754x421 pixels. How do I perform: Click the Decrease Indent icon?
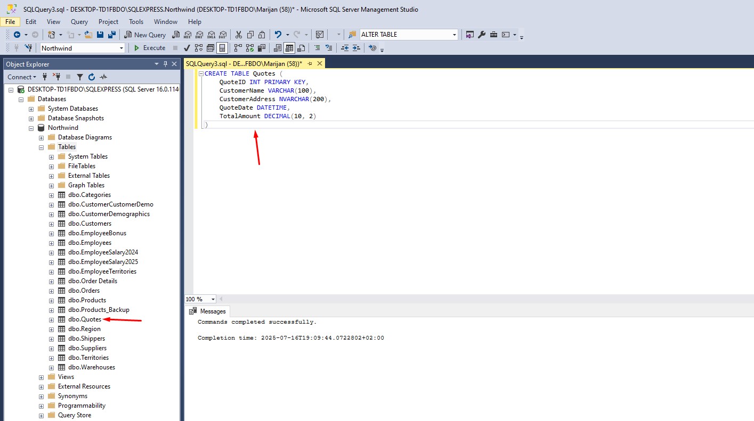pyautogui.click(x=345, y=48)
